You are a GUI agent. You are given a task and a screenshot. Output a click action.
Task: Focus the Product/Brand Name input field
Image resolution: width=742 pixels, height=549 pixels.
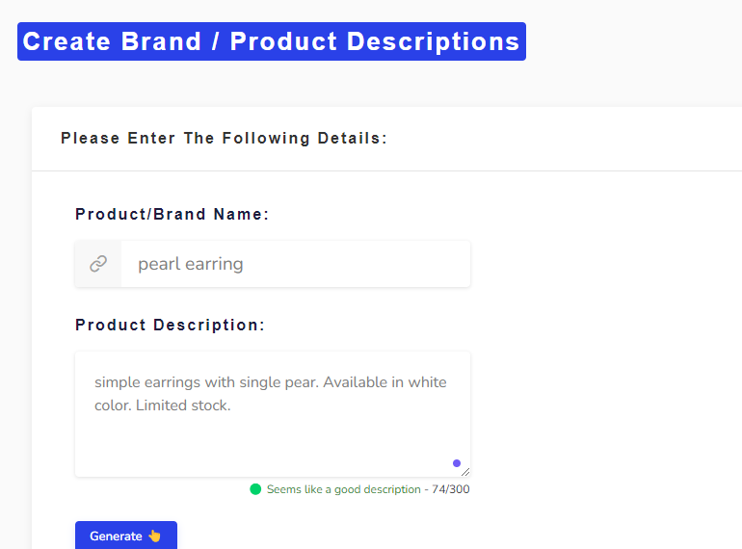[289, 264]
